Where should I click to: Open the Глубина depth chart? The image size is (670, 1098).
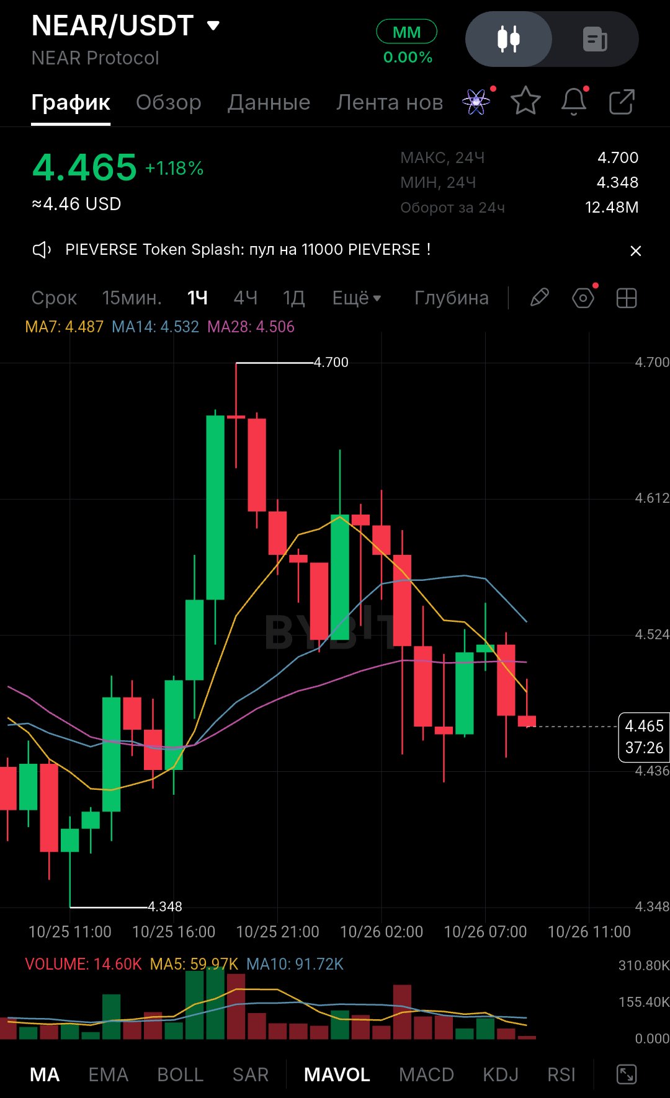452,298
